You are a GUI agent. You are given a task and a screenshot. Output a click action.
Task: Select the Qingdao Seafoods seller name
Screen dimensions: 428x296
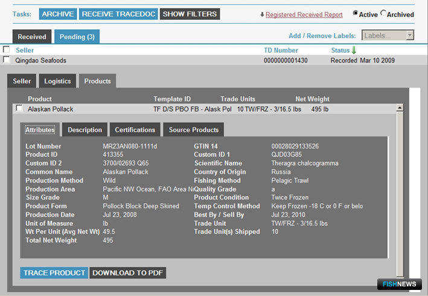click(40, 60)
